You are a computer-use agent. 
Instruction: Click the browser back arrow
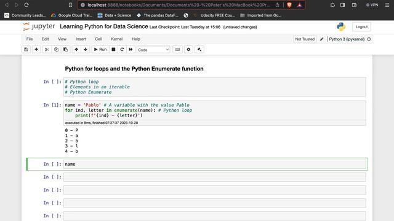coord(7,5)
